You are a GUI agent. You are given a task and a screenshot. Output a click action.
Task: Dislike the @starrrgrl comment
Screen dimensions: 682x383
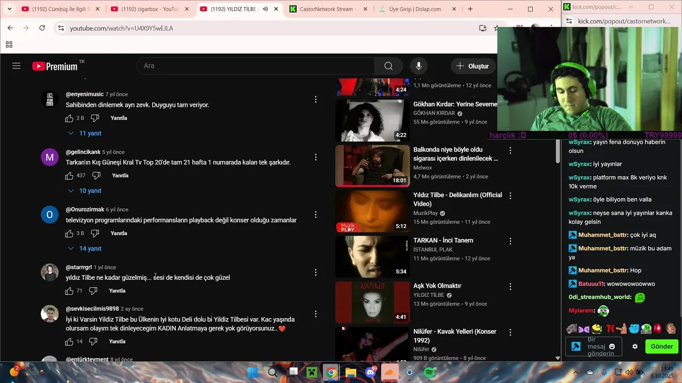coord(93,291)
